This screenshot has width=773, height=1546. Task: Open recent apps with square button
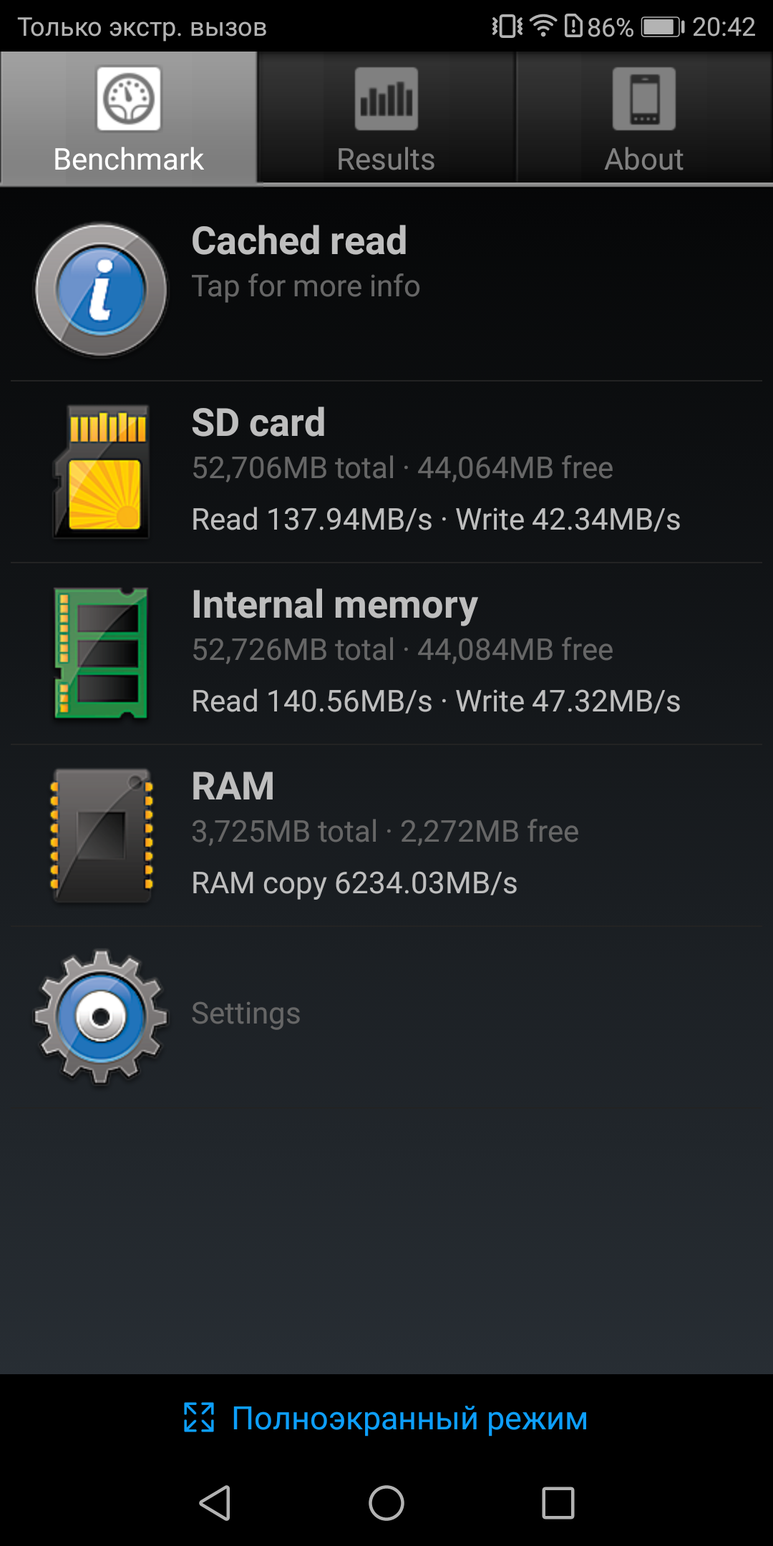click(x=558, y=1502)
